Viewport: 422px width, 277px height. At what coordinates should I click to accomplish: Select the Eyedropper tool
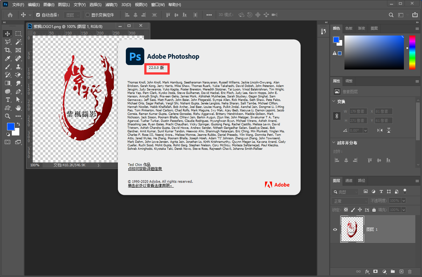click(8, 58)
